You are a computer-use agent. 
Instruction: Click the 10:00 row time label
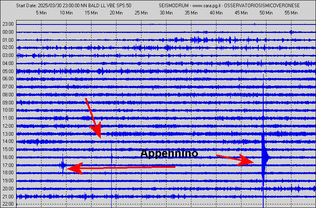click(x=8, y=110)
